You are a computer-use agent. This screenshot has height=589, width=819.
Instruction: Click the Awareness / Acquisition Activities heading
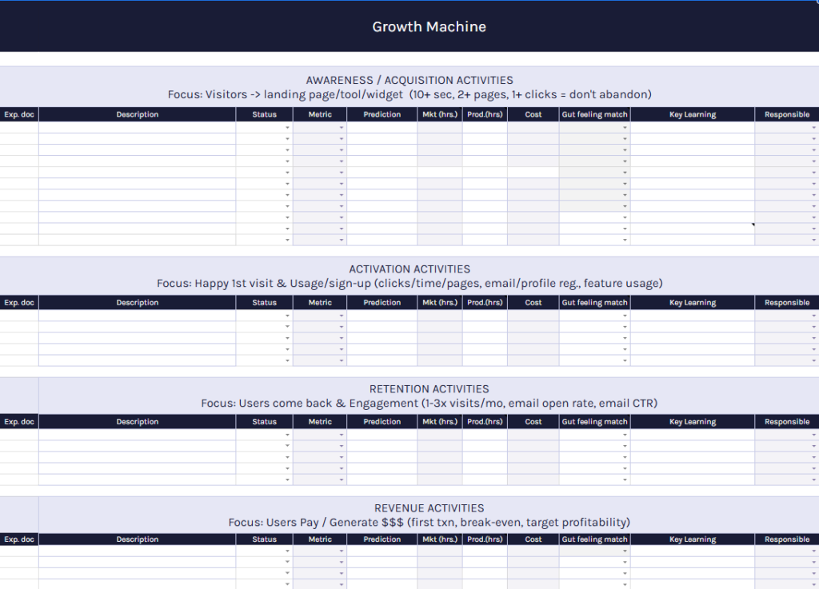point(409,80)
